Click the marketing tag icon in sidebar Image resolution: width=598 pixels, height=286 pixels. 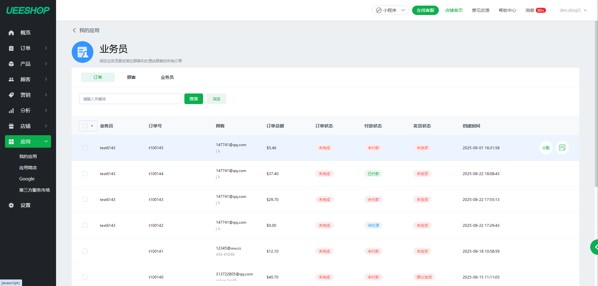(x=11, y=95)
